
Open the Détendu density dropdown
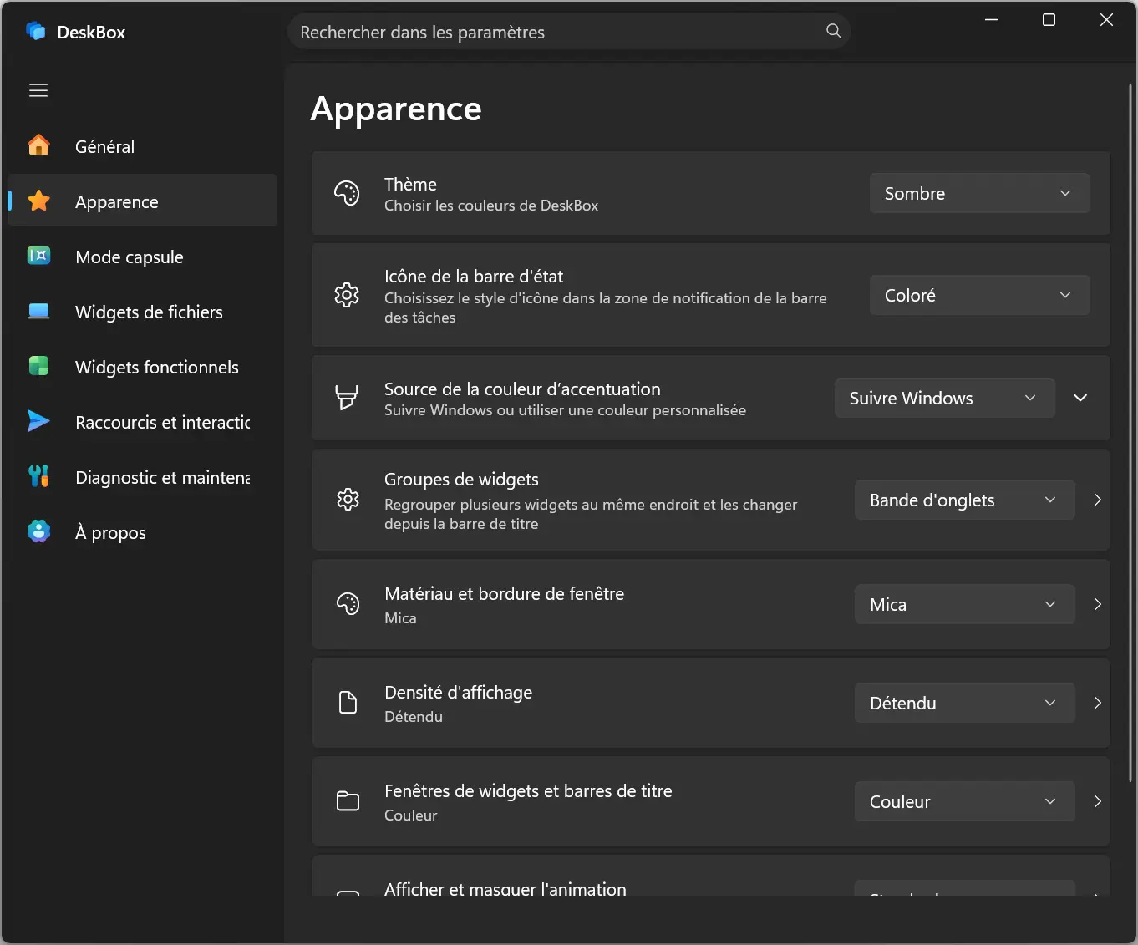(964, 703)
